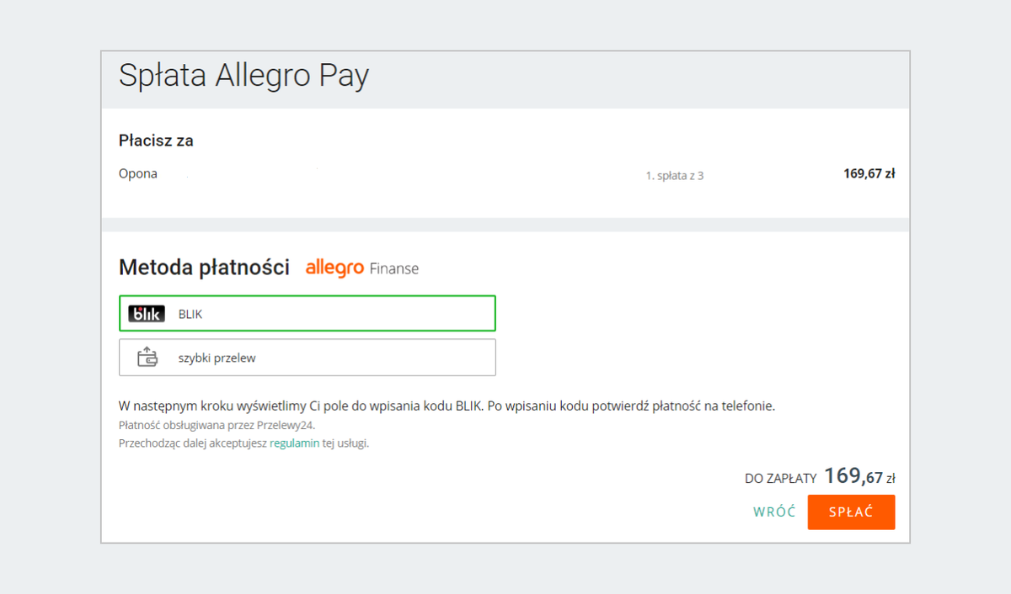Click the Opona item name
This screenshot has width=1011, height=594.
138,174
